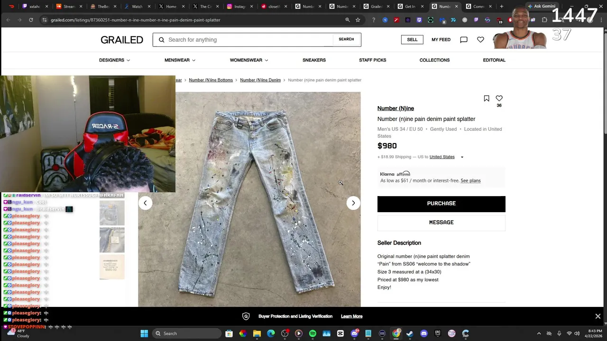Save listing with bookmark icon
Screen dimensions: 607x341
pos(486,99)
